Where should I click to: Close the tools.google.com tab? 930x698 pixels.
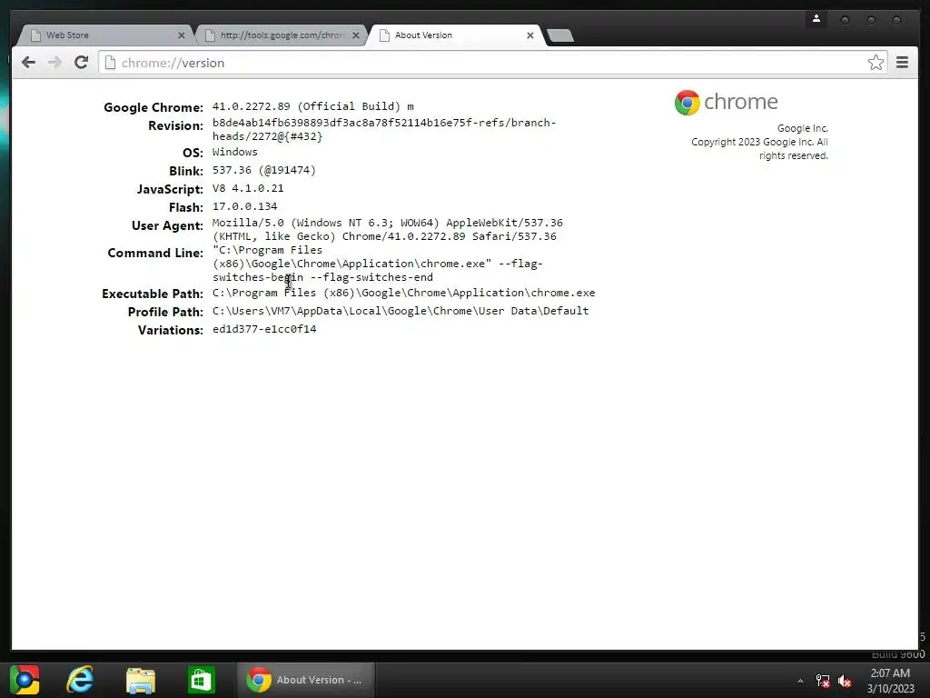pyautogui.click(x=356, y=35)
